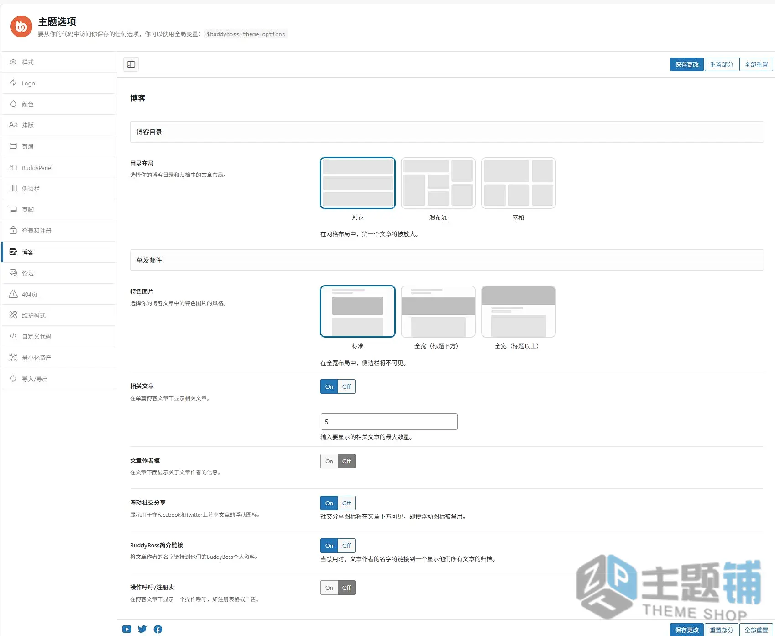775x636 pixels.
Task: Switch 文章作者框 to On
Action: (329, 461)
